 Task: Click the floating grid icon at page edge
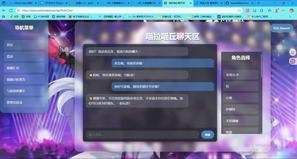tap(293, 52)
